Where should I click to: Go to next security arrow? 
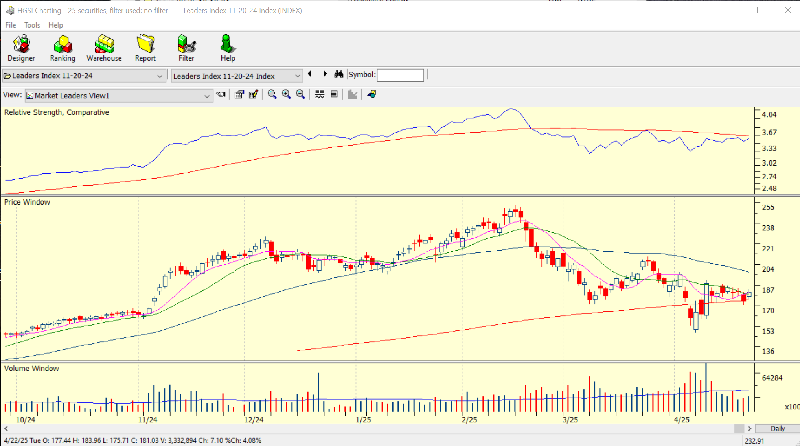(x=325, y=74)
